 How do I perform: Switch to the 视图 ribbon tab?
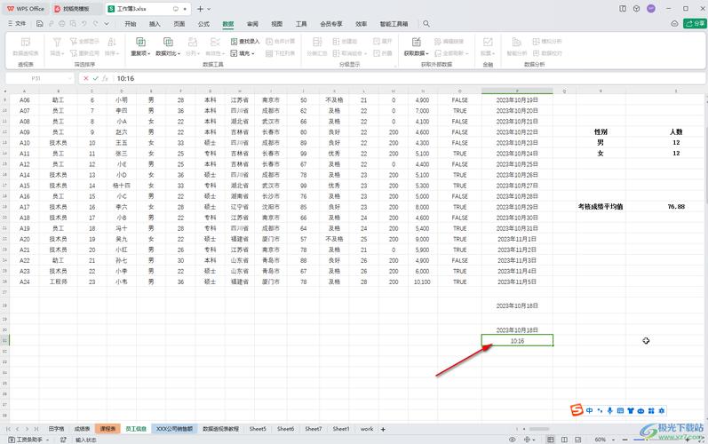pos(276,24)
